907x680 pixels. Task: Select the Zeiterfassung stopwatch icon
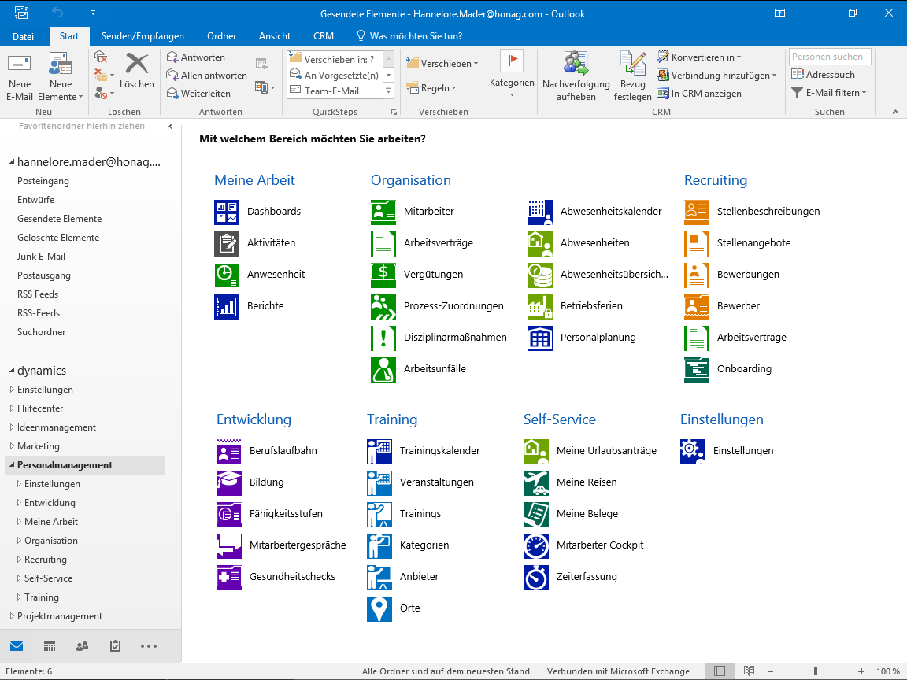(536, 577)
